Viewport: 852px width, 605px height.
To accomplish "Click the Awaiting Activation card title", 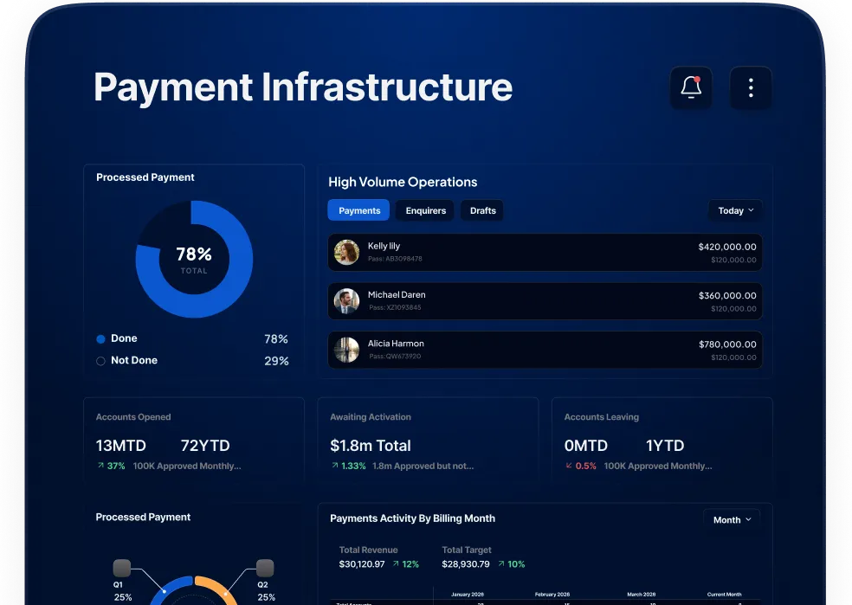I will 371,417.
